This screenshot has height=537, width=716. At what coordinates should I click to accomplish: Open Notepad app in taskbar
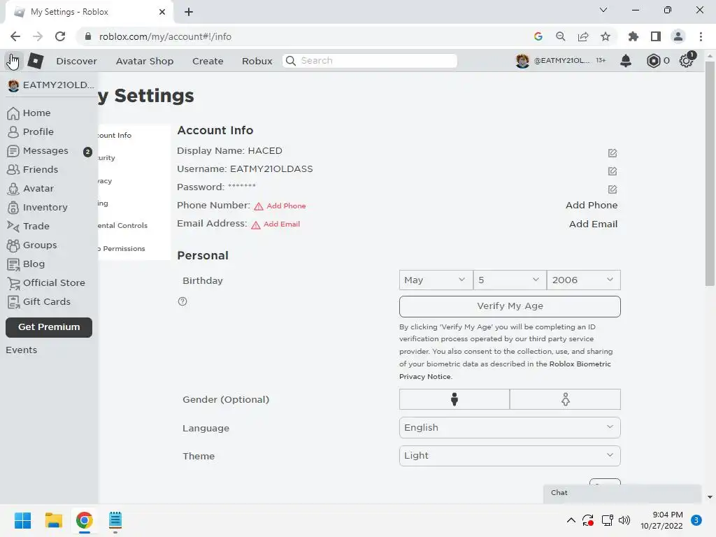pyautogui.click(x=115, y=520)
